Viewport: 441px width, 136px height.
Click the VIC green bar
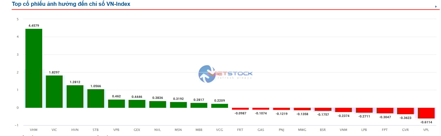(54, 92)
